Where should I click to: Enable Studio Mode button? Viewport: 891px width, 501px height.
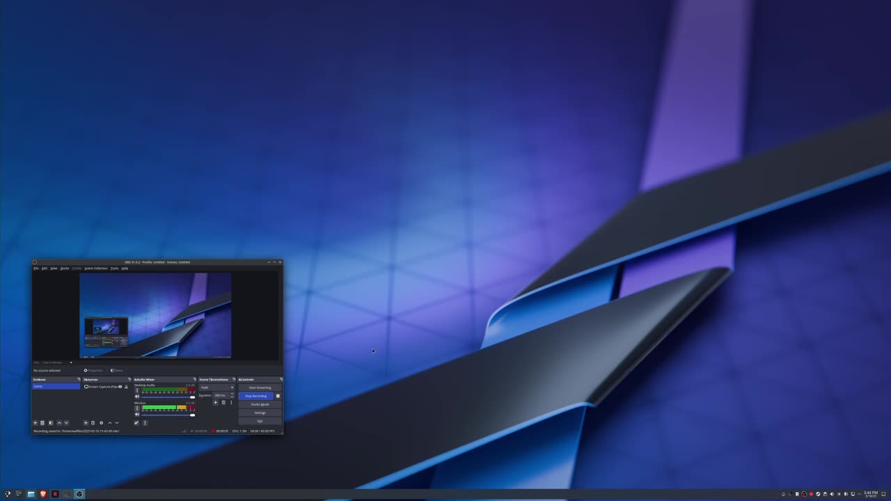(x=260, y=404)
